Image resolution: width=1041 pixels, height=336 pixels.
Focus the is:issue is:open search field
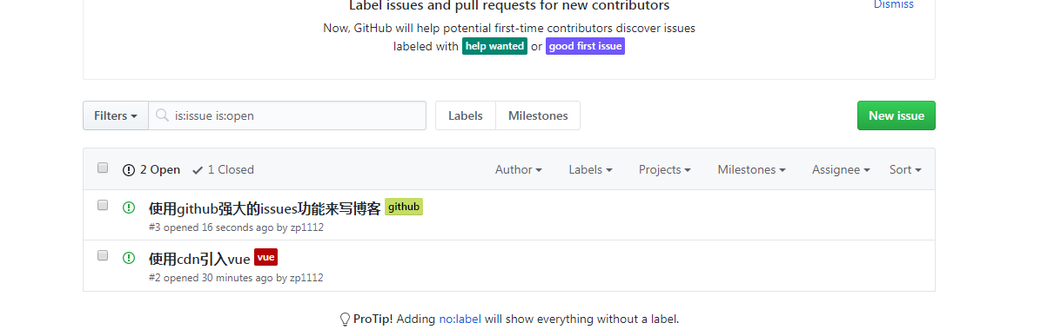pyautogui.click(x=287, y=115)
